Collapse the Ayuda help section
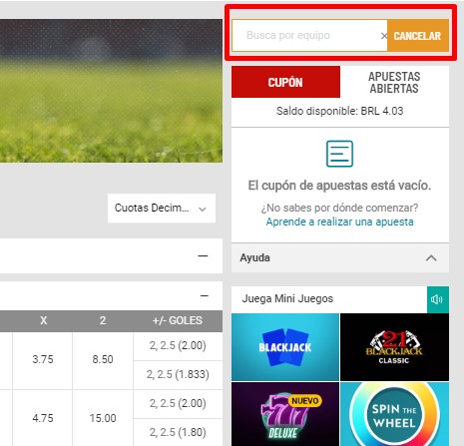464x446 pixels. tap(431, 257)
